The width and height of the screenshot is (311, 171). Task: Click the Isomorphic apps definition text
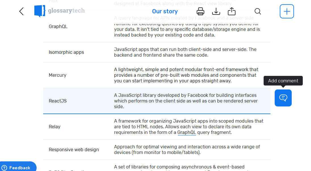click(x=185, y=52)
